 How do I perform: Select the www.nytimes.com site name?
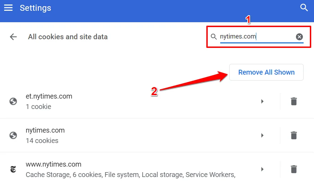(53, 165)
